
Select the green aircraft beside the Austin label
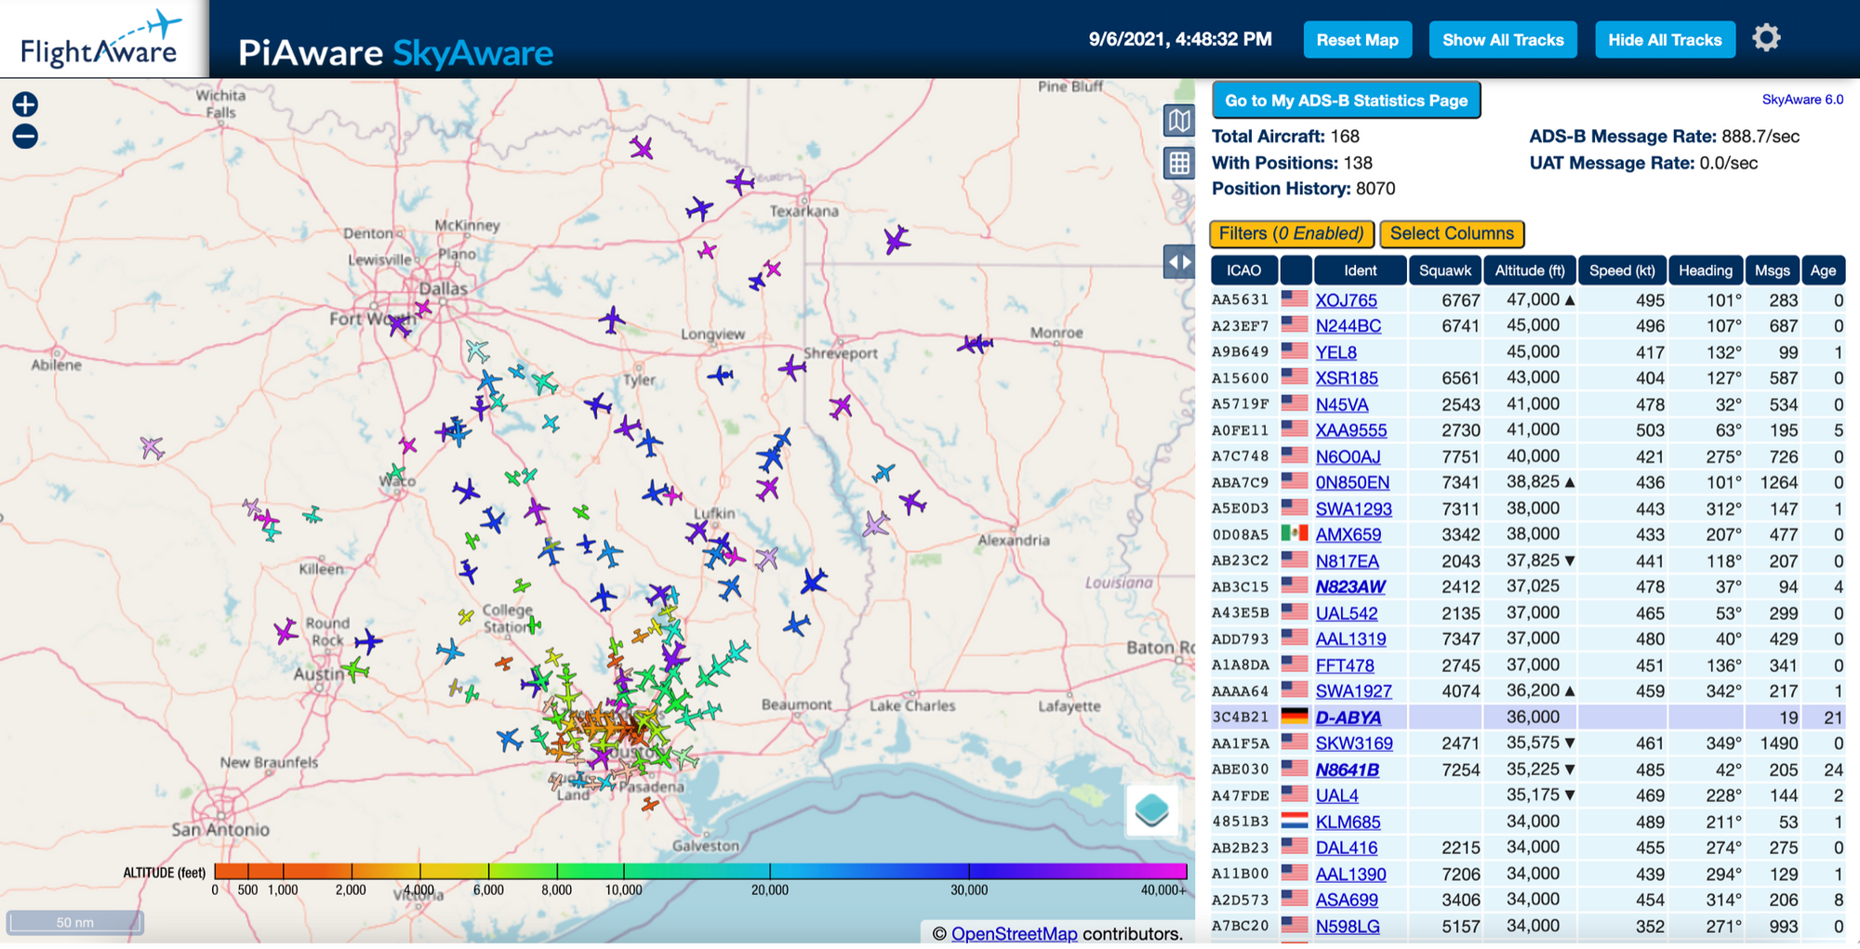[355, 668]
